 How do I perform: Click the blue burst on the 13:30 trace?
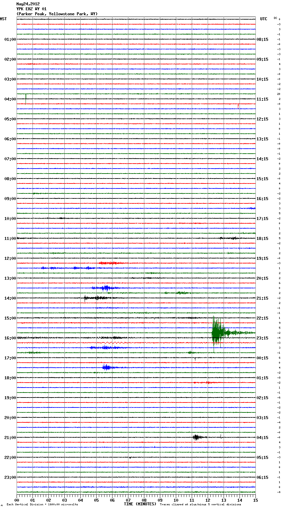click(106, 288)
